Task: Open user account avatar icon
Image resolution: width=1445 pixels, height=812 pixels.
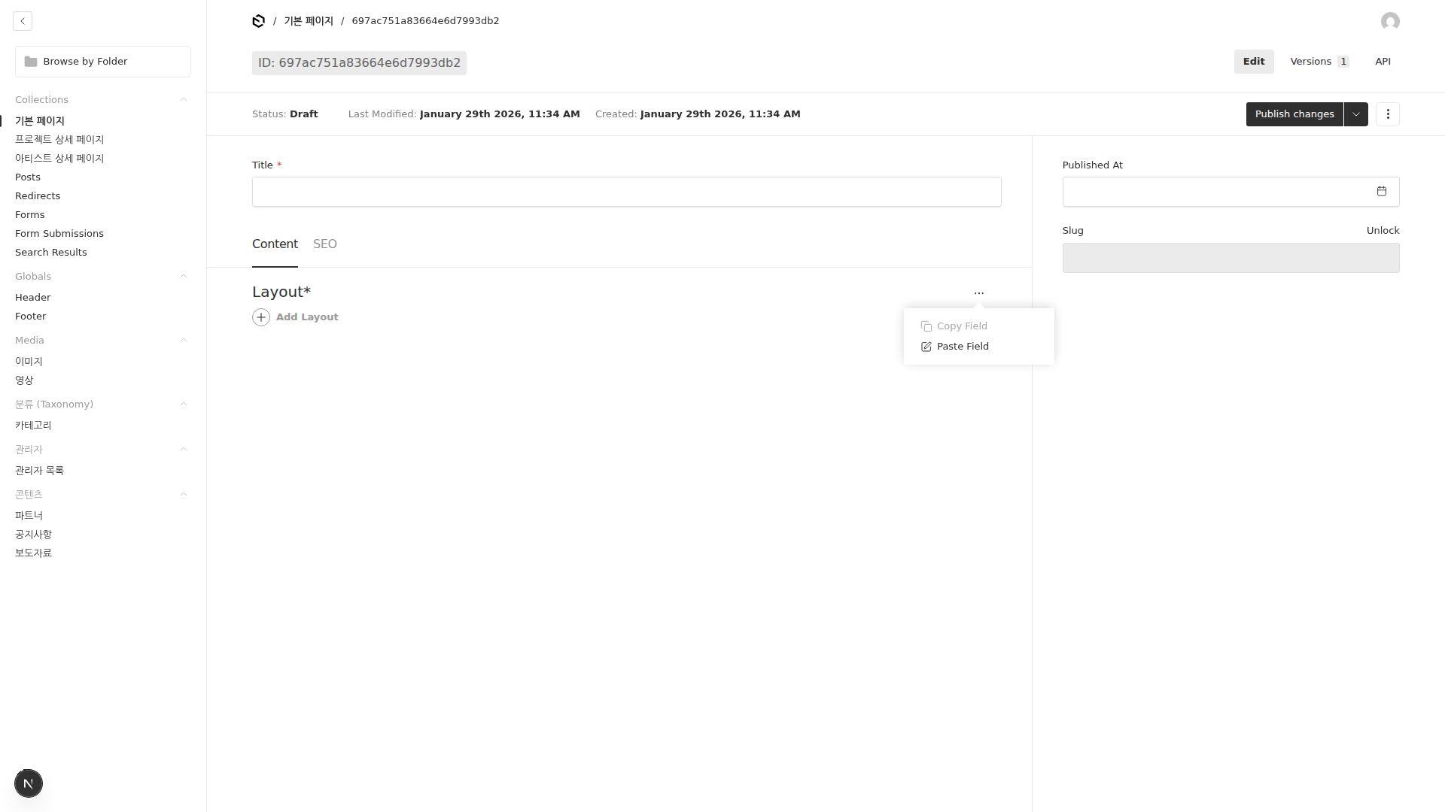Action: click(1390, 21)
